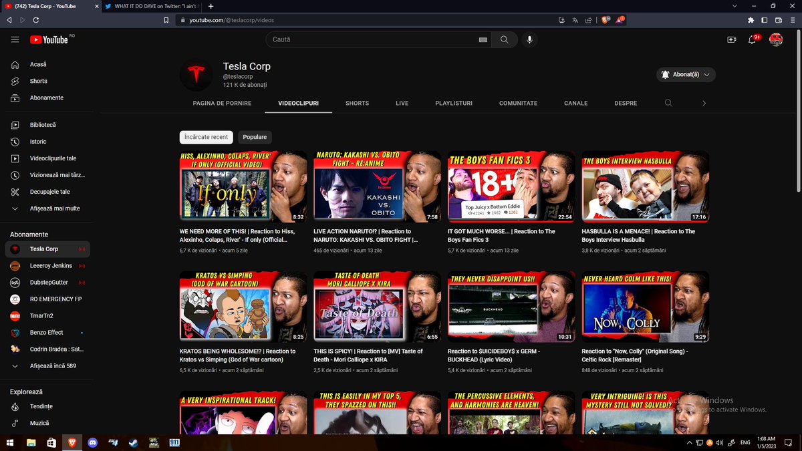Show more channel tabs with right chevron
Viewport: 802px width, 451px height.
tap(704, 104)
